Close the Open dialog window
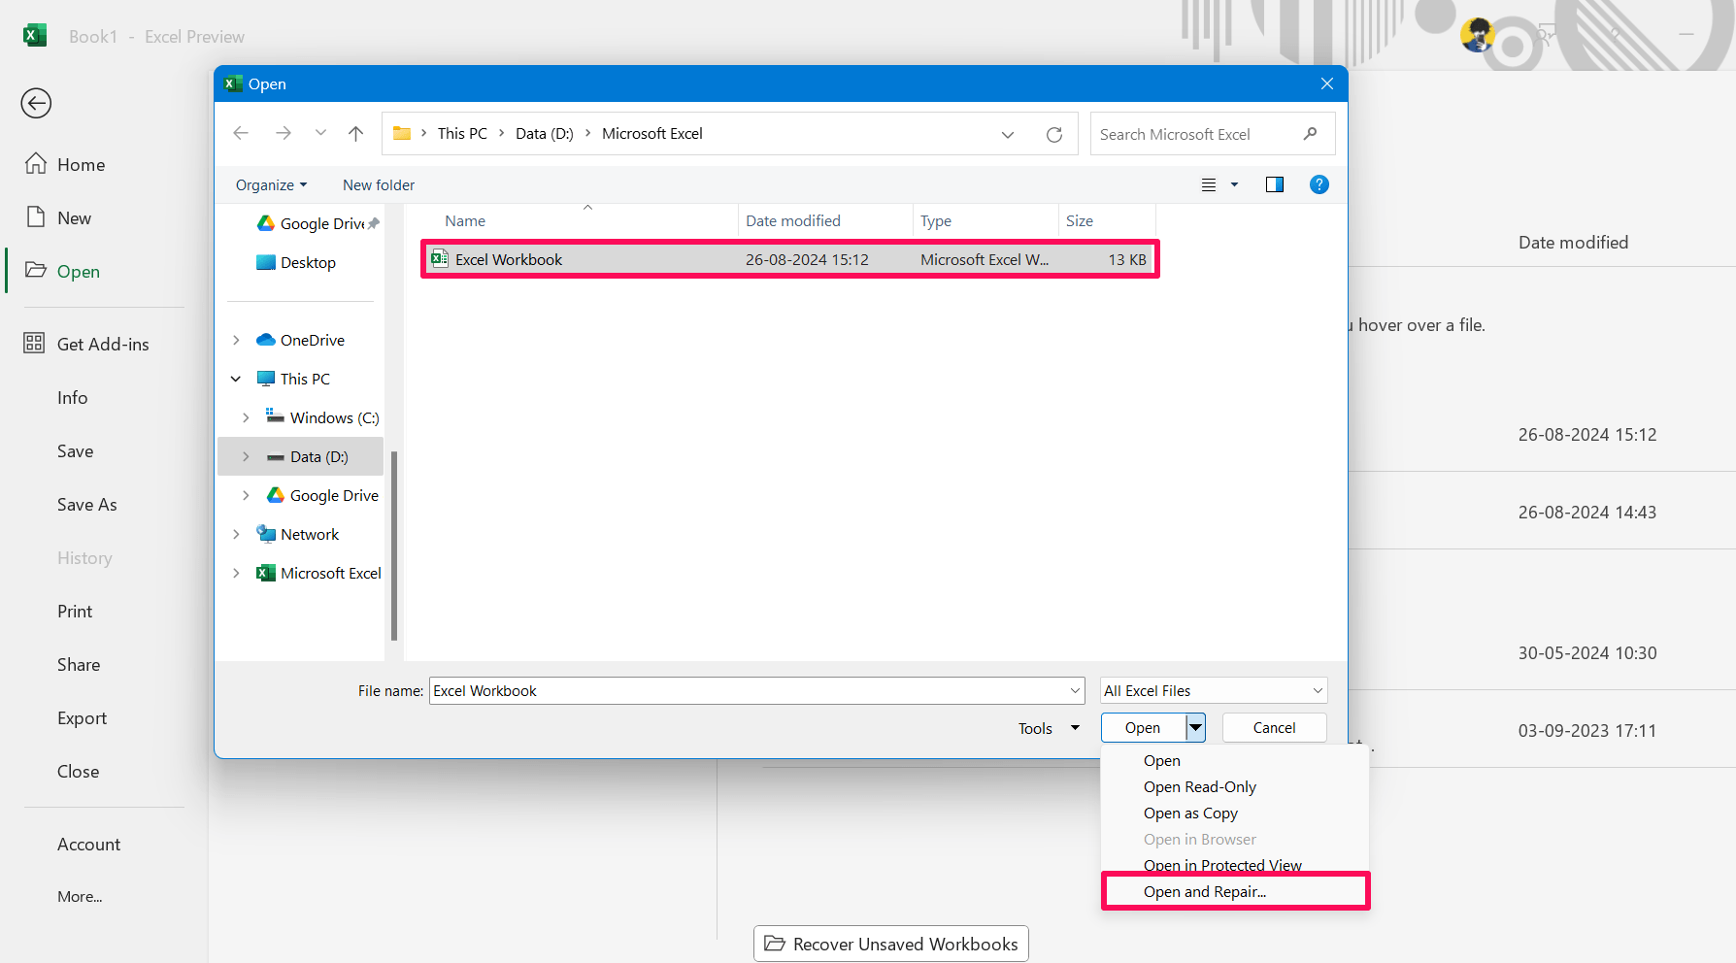The width and height of the screenshot is (1736, 963). 1326,83
